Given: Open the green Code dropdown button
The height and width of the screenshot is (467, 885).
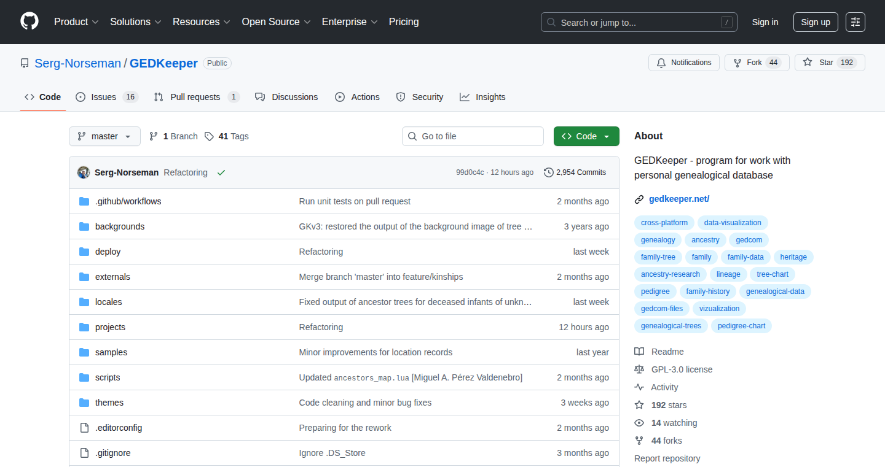Looking at the screenshot, I should 586,136.
